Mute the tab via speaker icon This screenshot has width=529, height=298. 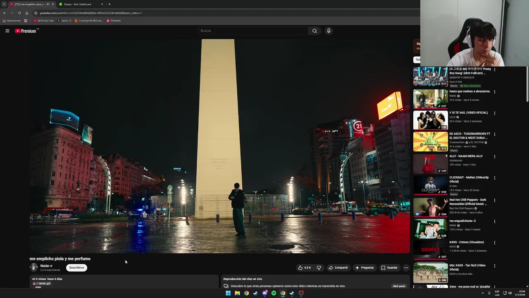click(x=48, y=4)
